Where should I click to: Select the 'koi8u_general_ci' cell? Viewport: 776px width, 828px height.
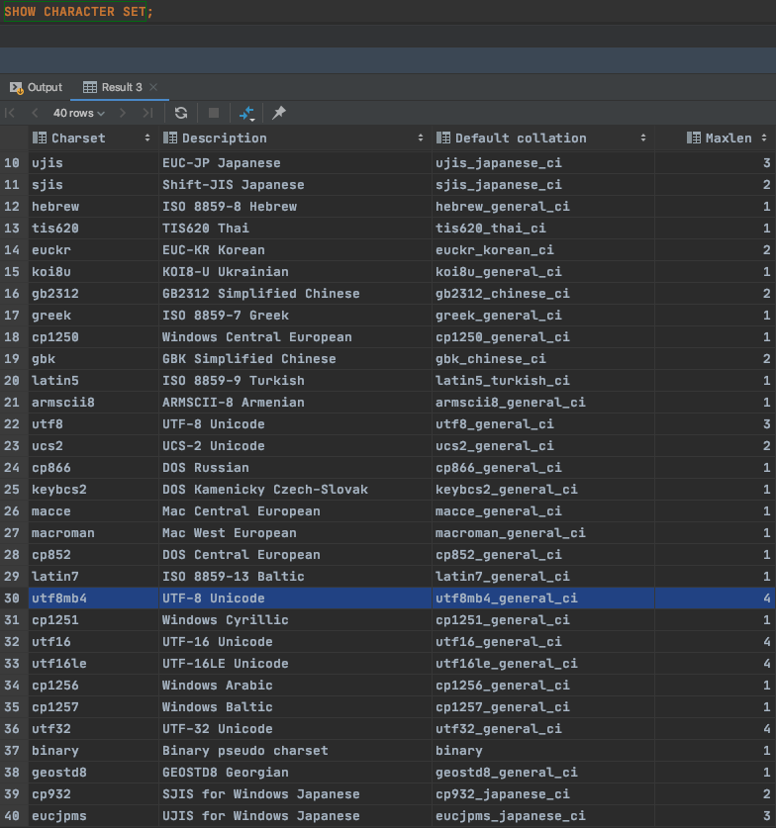pos(543,272)
